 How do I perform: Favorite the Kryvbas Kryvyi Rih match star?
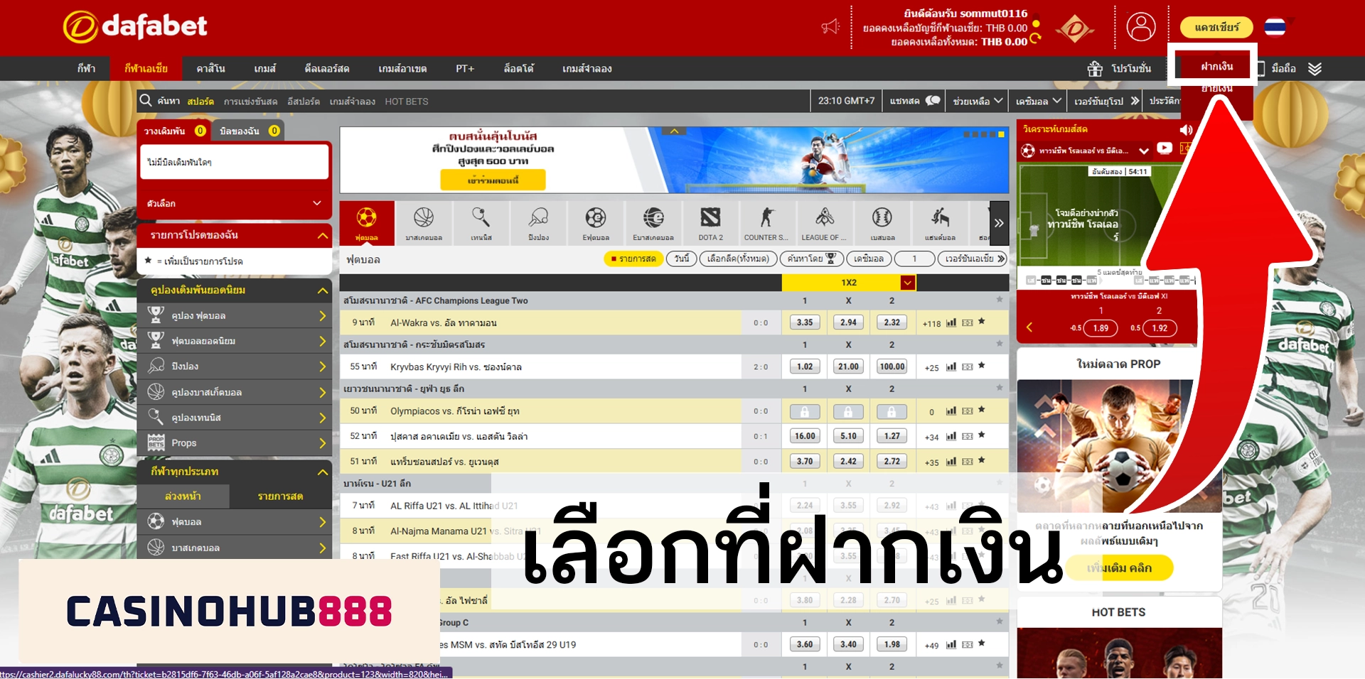coord(981,366)
